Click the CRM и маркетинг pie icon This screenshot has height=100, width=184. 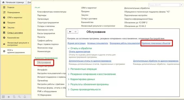click(4, 17)
